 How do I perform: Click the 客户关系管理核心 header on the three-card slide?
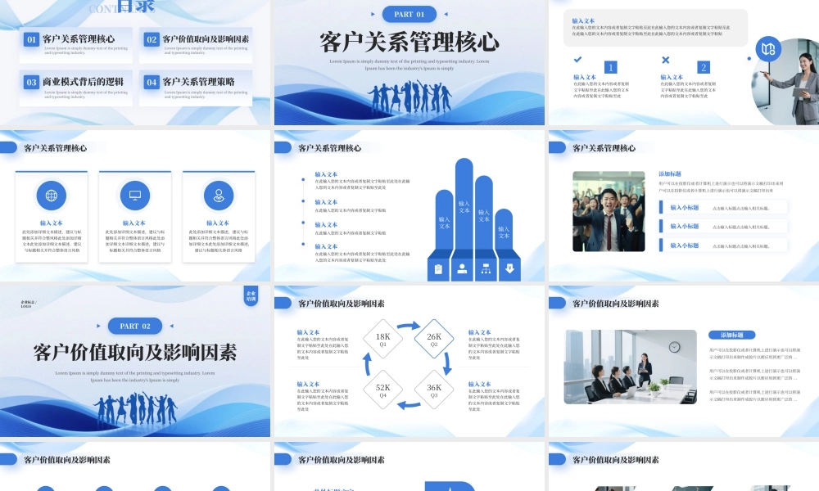(56, 148)
